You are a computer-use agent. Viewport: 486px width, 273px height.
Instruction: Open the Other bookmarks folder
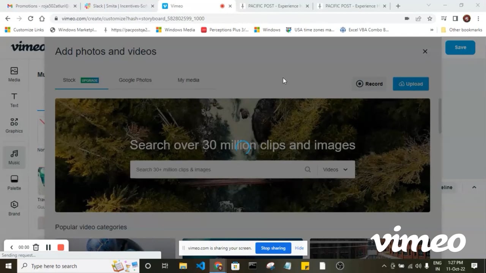click(461, 30)
